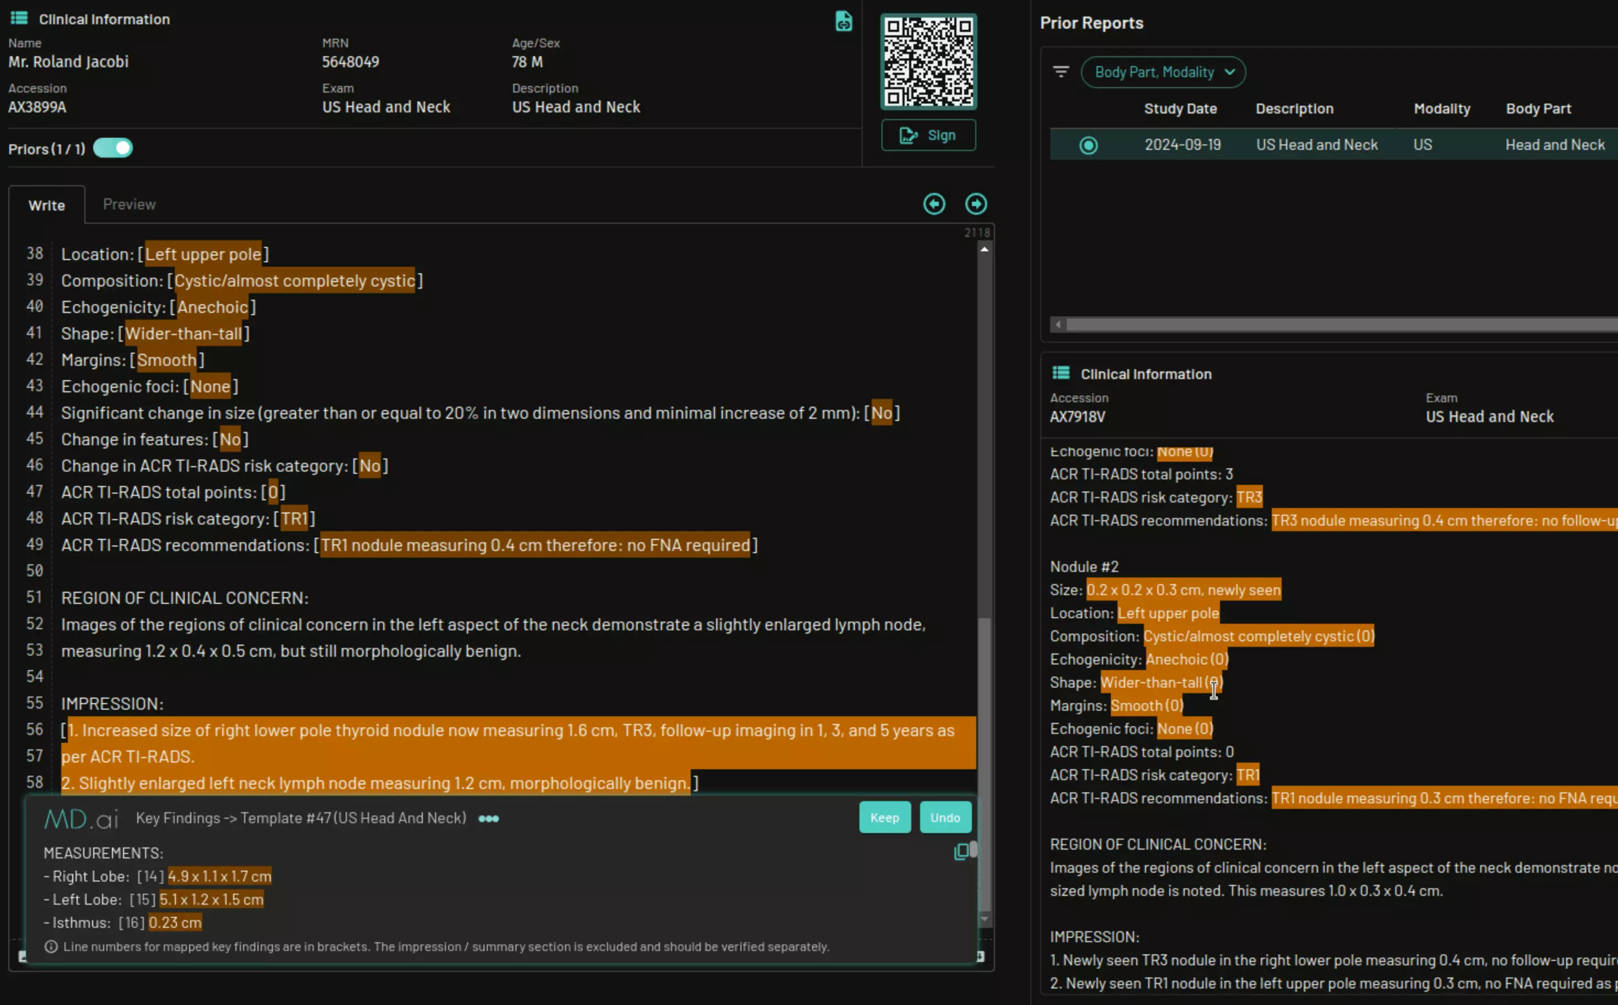The width and height of the screenshot is (1618, 1005).
Task: Click Keep to accept key findings
Action: pyautogui.click(x=884, y=818)
